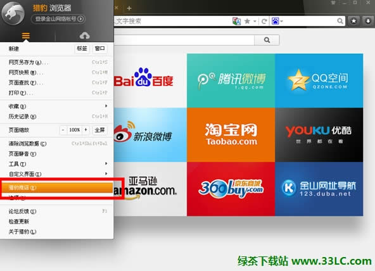Open the orange hamburger menu tab
Viewport: 375px width, 271px height.
(26, 35)
